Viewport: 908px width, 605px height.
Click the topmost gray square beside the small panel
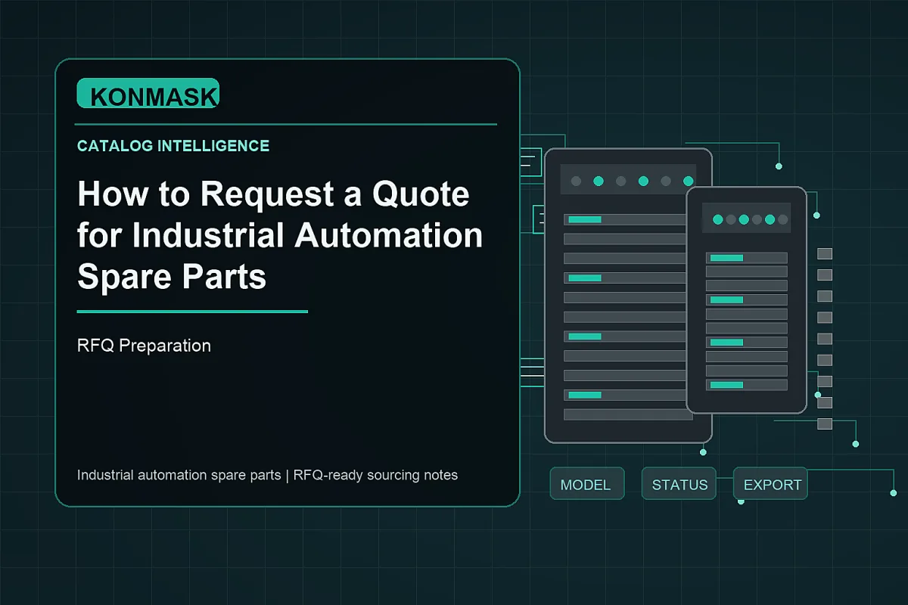click(825, 253)
